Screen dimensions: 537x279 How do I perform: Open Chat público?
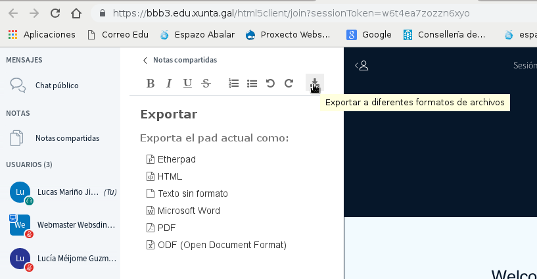(57, 86)
